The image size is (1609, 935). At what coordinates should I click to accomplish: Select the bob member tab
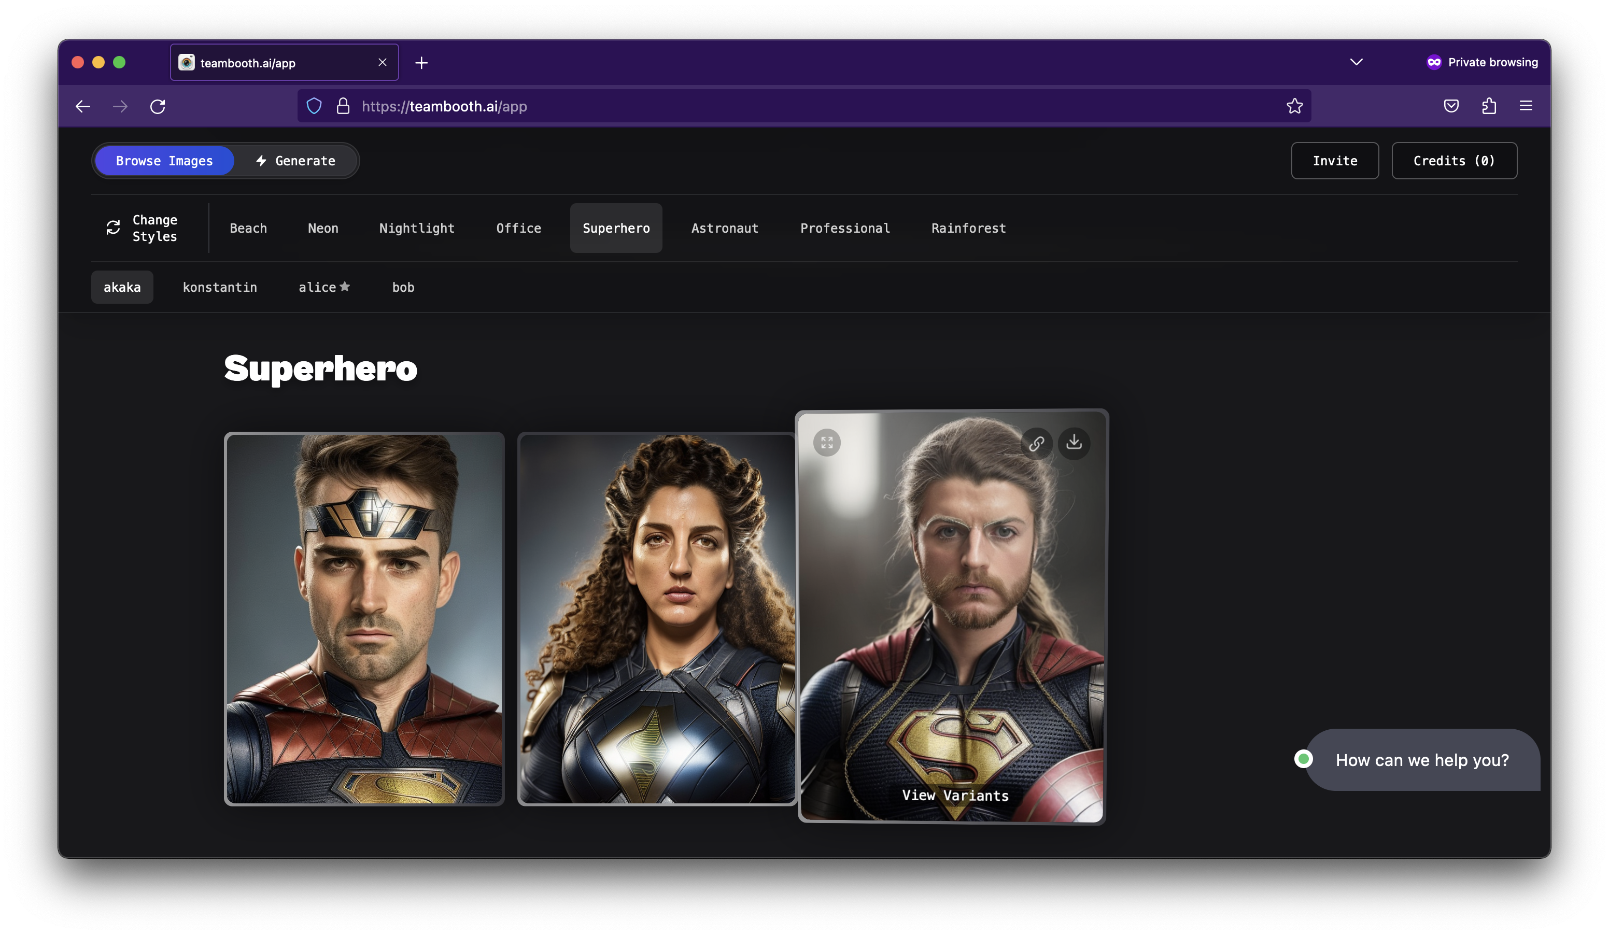(403, 287)
